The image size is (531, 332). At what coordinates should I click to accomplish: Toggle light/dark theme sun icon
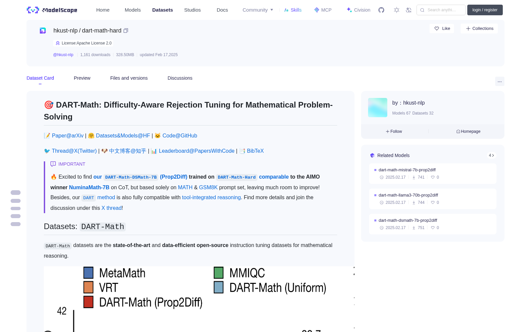pos(397,10)
